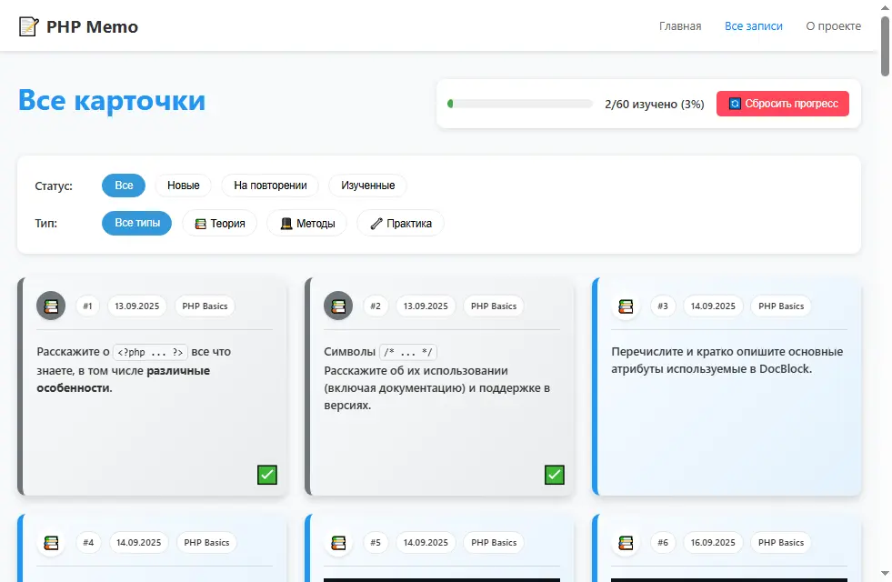Enable the Новые status filter
Image resolution: width=892 pixels, height=582 pixels.
[182, 186]
